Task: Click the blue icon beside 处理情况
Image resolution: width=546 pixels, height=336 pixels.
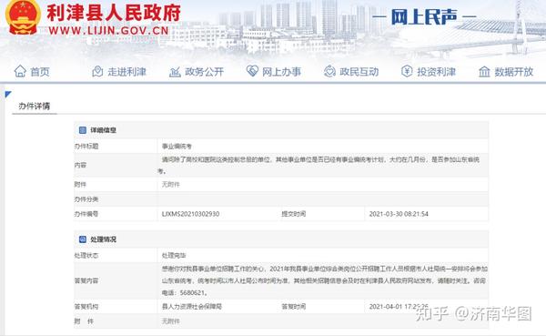Action: [x=83, y=239]
